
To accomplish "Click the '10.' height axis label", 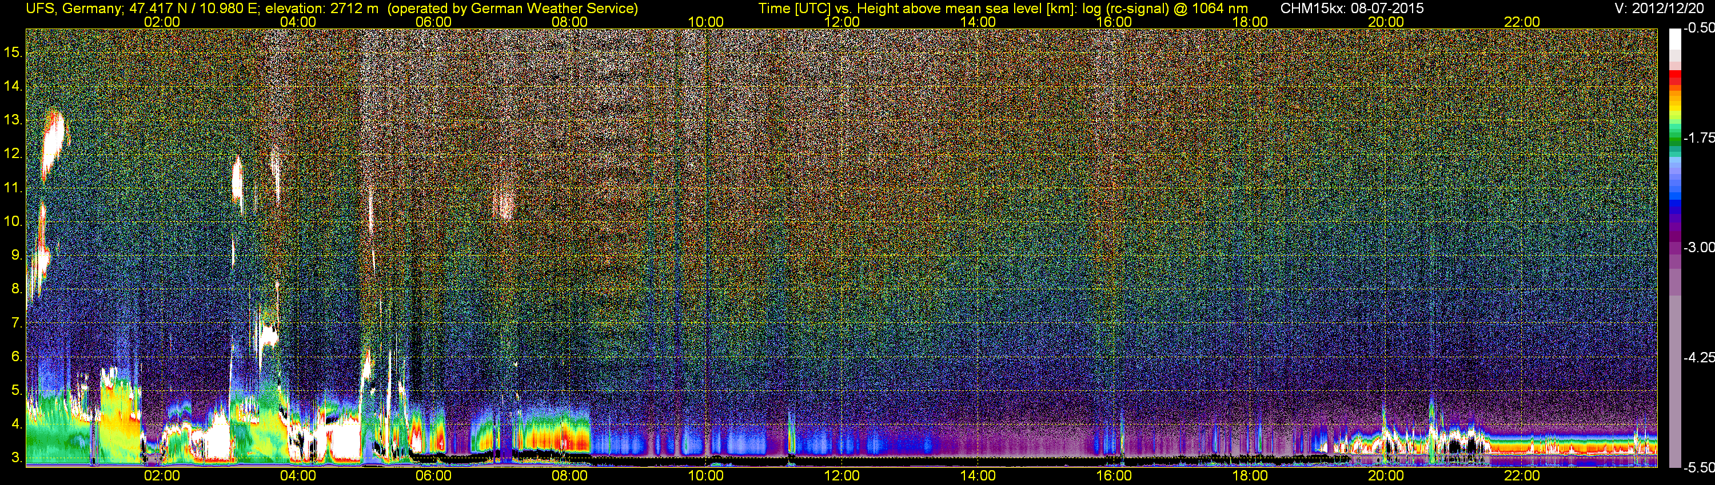I will click(13, 221).
